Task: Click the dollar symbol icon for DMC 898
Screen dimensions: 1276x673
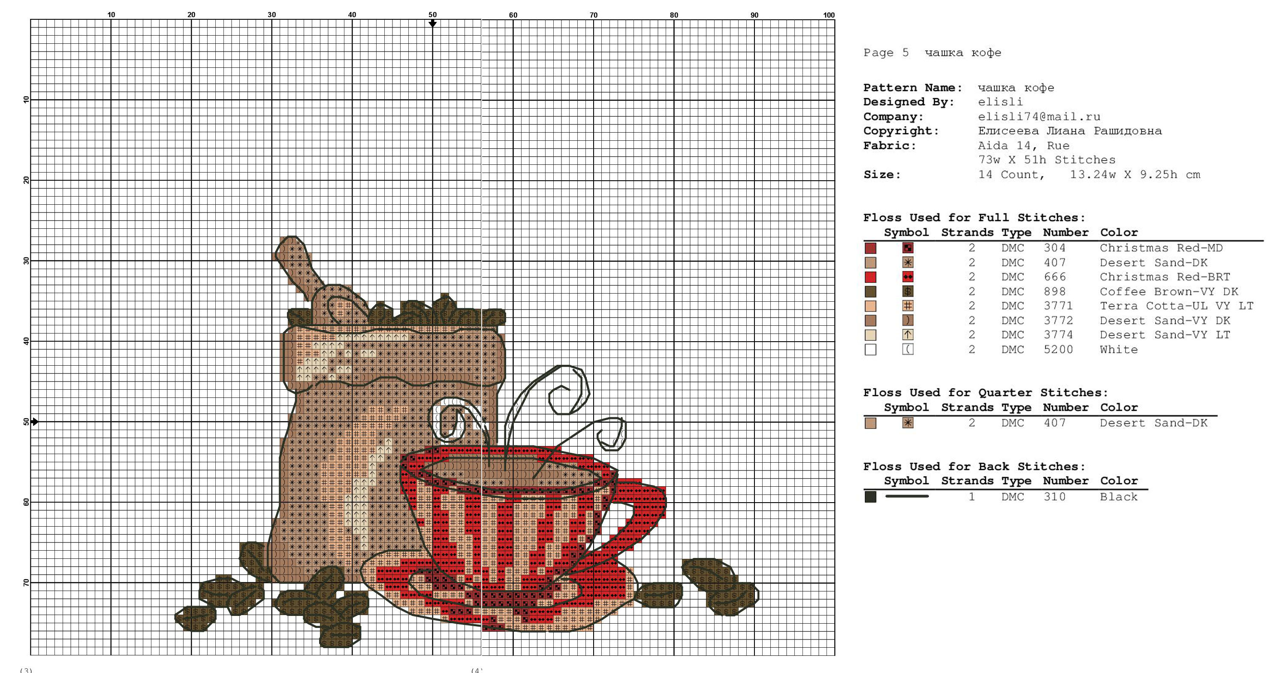Action: [908, 291]
